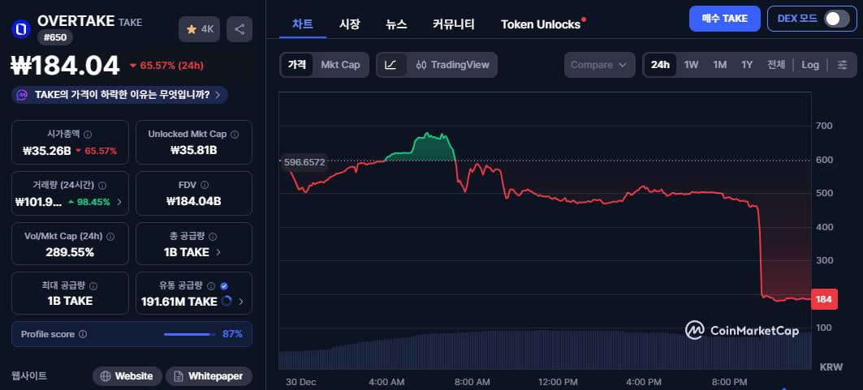Open the Token Unlocks tab
The height and width of the screenshot is (390, 863).
(542, 24)
